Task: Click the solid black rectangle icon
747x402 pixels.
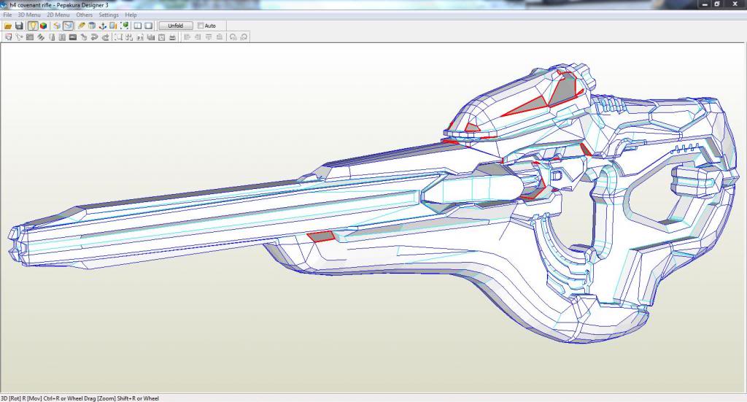Action: click(73, 37)
